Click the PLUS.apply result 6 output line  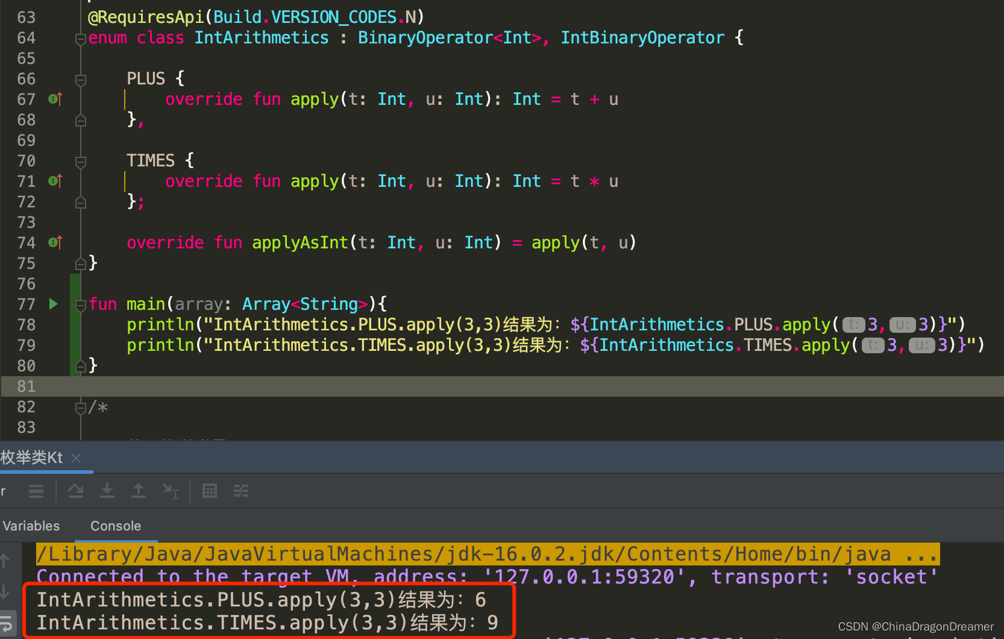(262, 599)
